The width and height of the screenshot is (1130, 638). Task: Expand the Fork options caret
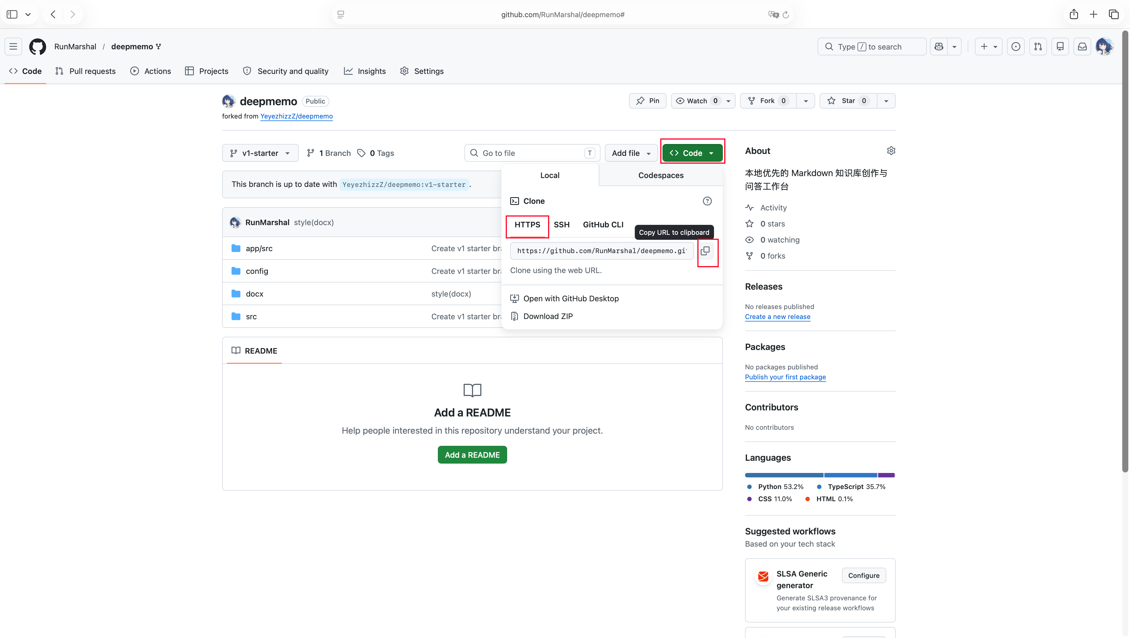pos(805,101)
